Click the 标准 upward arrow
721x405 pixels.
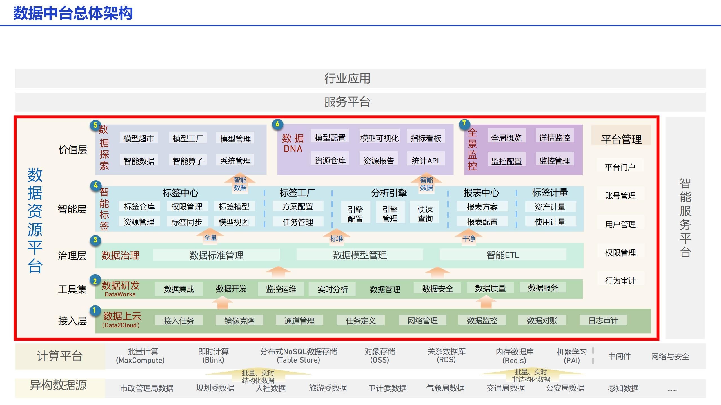pos(337,237)
